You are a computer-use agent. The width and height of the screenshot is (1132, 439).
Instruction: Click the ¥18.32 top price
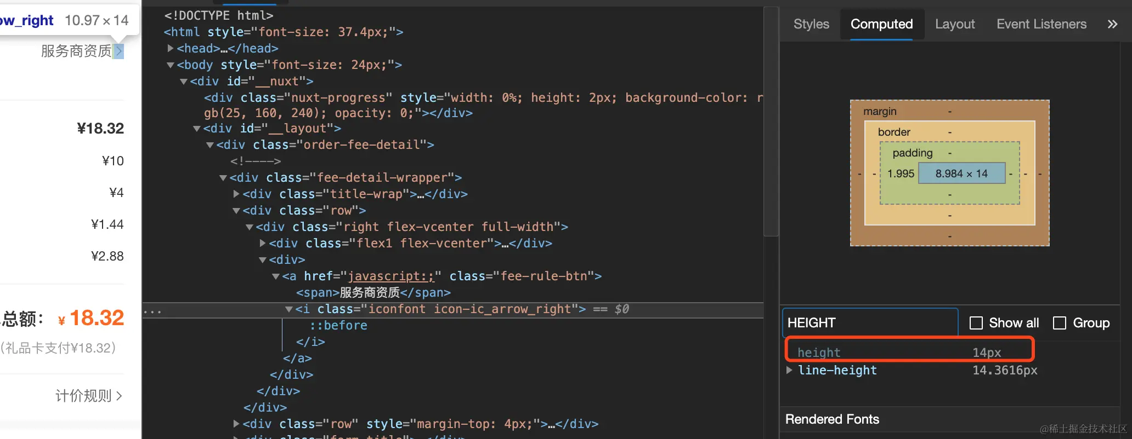[100, 128]
